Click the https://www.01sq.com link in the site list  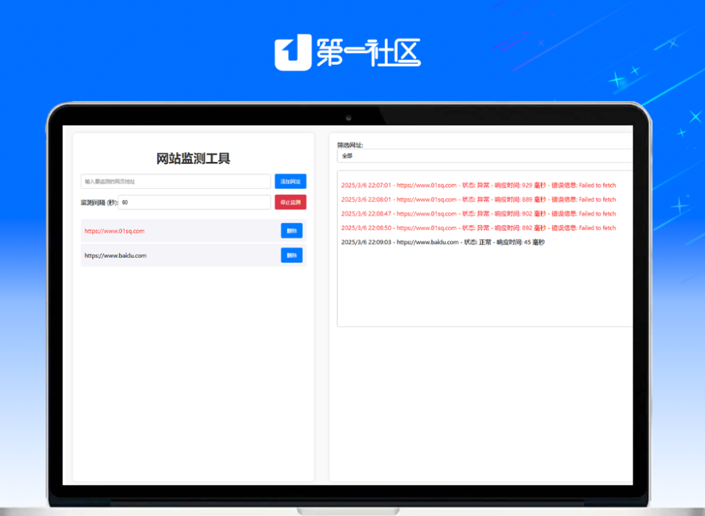(114, 230)
